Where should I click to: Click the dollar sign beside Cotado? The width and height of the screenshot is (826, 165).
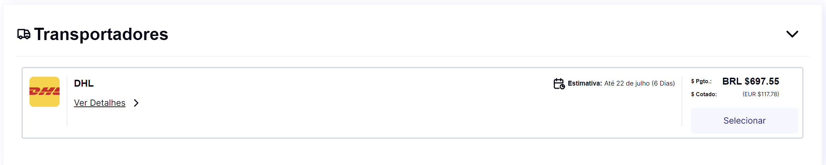692,94
